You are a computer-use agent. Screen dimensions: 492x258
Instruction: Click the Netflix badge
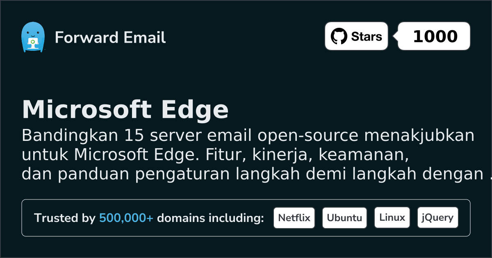point(294,217)
